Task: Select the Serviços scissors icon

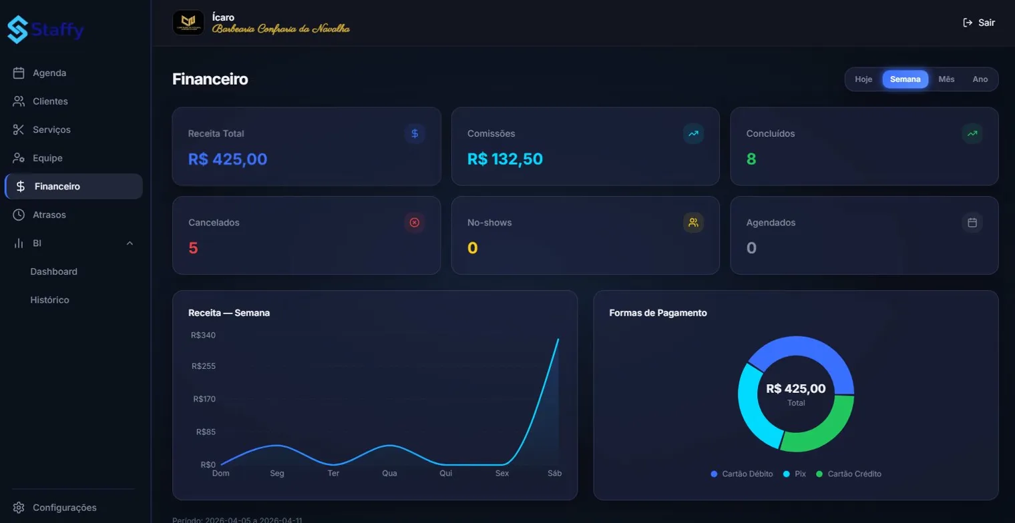Action: (19, 129)
